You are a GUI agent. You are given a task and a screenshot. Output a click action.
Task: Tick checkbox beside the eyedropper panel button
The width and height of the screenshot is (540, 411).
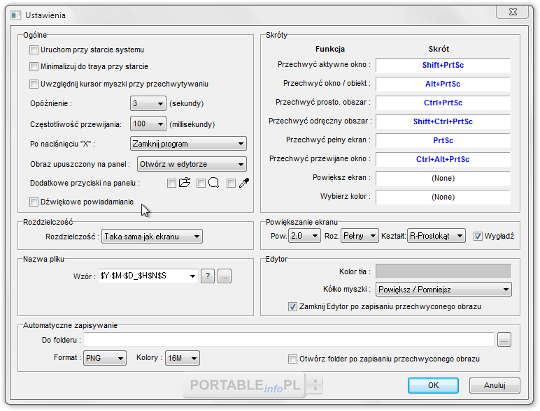tap(231, 183)
